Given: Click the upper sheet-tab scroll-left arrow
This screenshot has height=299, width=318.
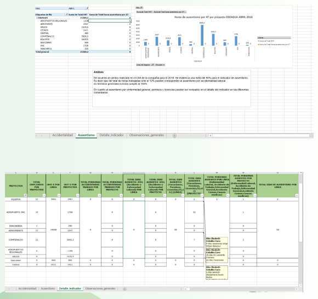Looking at the screenshot, I should coord(37,136).
